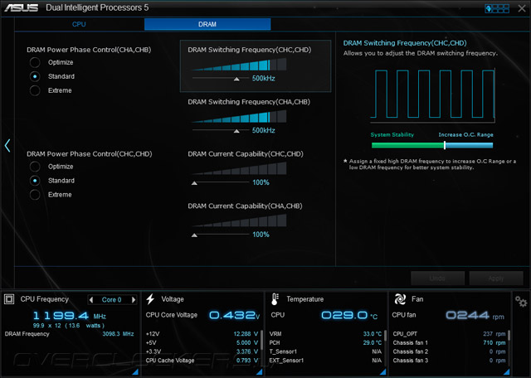Screen dimensions: 531x378
Task: Select Extreme for DRAM Power Phase Control(CHA,CHB)
Action: tap(35, 90)
